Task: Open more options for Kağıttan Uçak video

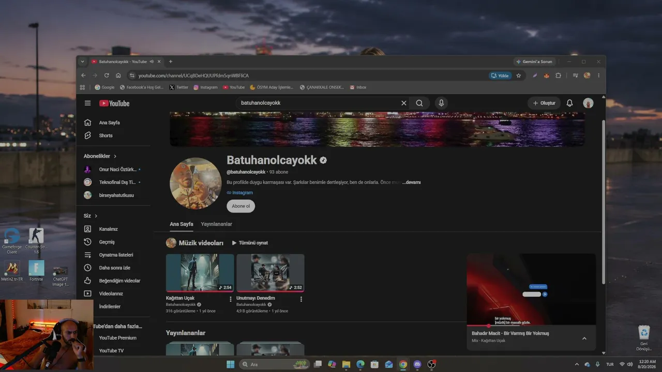Action: click(x=231, y=299)
